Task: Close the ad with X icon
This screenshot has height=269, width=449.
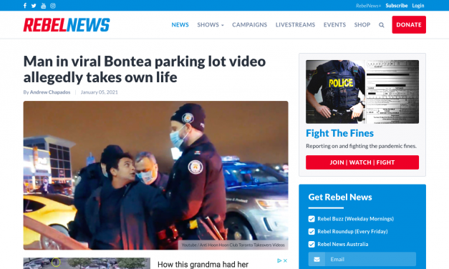Action: click(285, 260)
